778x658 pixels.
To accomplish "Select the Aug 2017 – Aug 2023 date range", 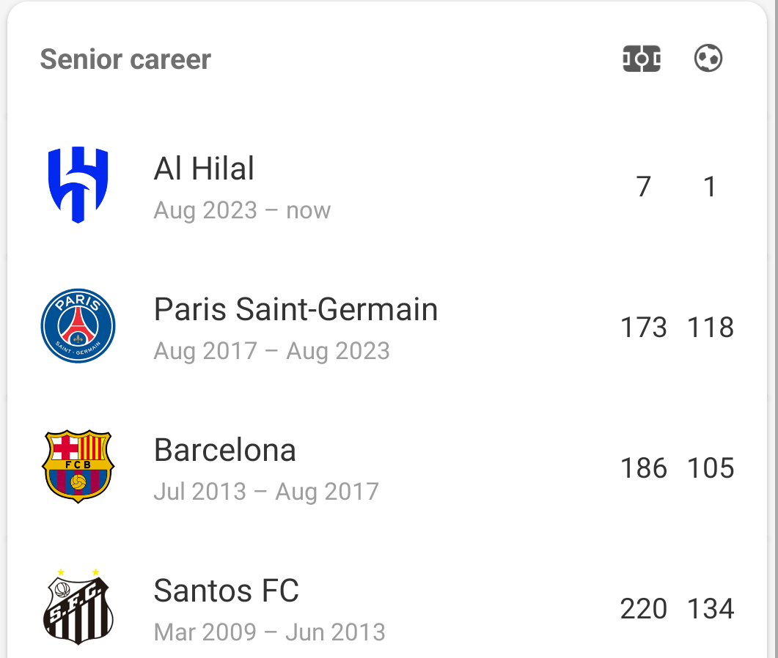I will pos(272,351).
